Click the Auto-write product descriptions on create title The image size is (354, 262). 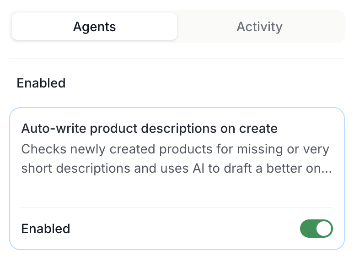149,128
